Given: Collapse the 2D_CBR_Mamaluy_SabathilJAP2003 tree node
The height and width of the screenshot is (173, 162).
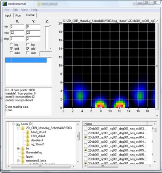Looking at the screenshot, I should click(x=18, y=128).
